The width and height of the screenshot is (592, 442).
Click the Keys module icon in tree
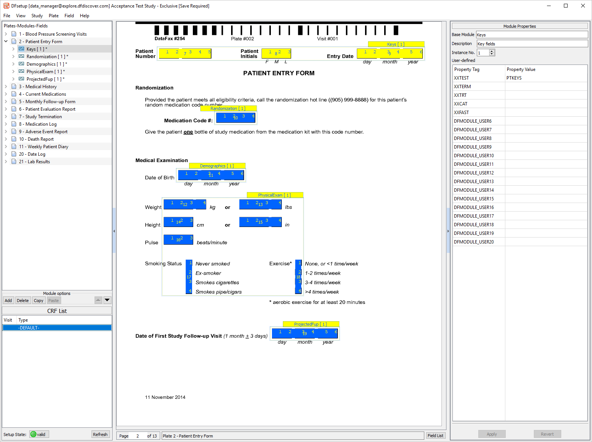pyautogui.click(x=21, y=49)
